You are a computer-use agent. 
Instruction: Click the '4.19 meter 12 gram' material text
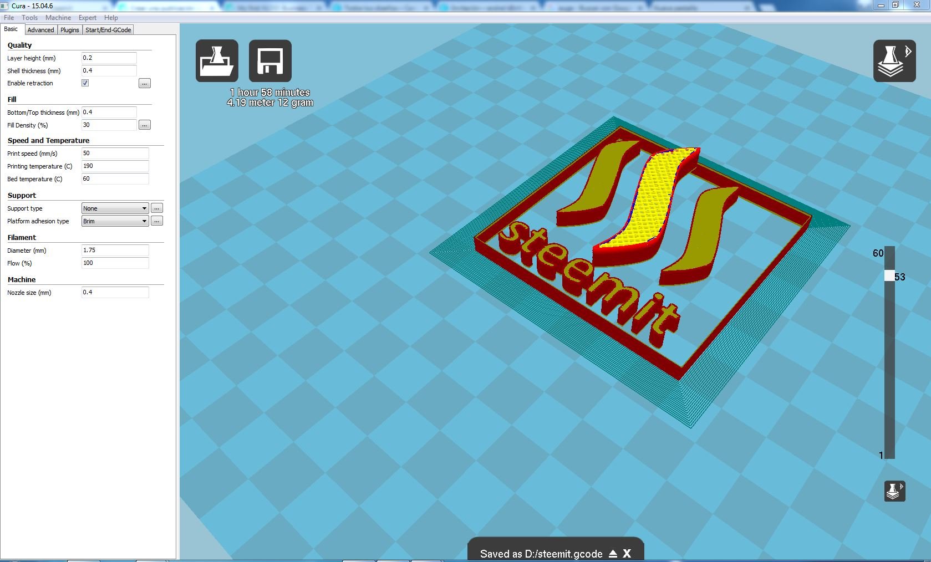pyautogui.click(x=270, y=103)
